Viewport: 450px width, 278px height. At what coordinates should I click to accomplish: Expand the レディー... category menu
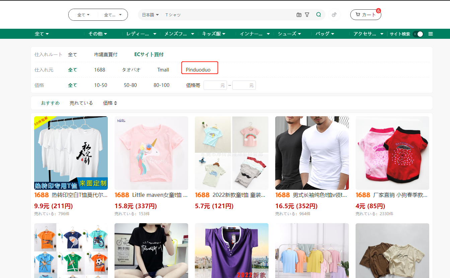[141, 34]
